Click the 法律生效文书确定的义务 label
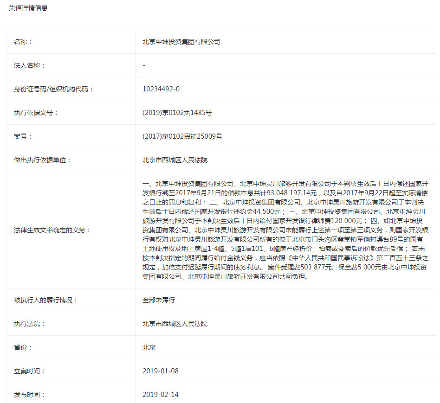Image resolution: width=440 pixels, height=403 pixels. [52, 230]
